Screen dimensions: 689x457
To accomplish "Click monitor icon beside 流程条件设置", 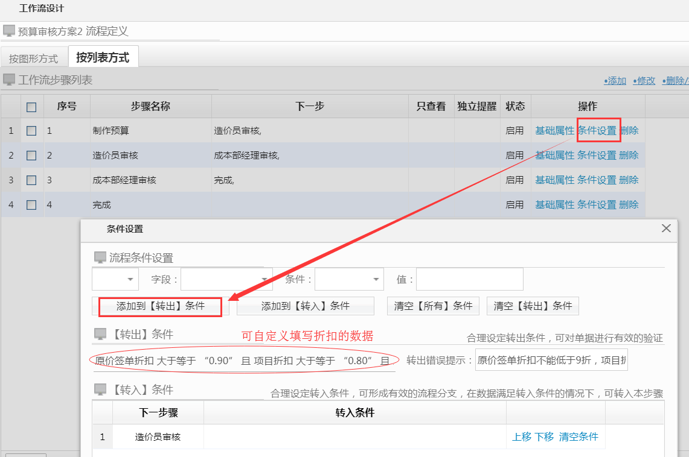I will point(100,258).
